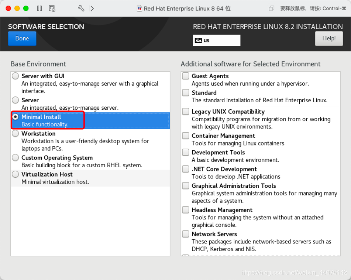
Task: Click the us keyboard layout field
Action: (x=217, y=40)
